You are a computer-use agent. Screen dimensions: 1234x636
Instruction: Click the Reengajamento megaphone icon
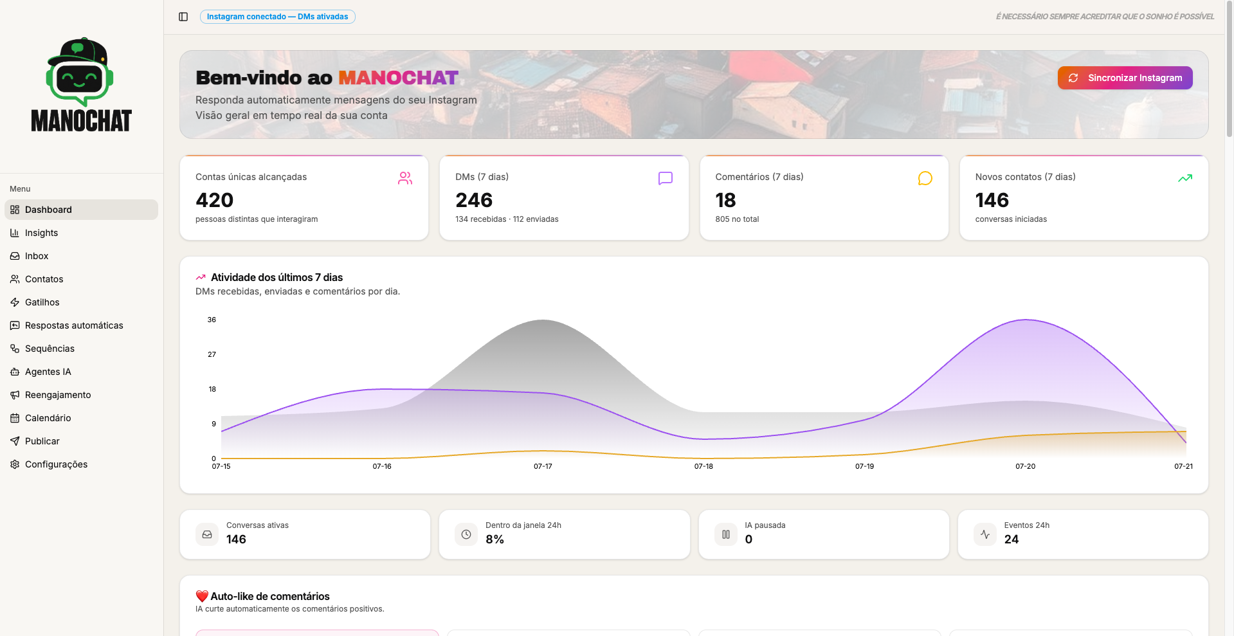coord(15,395)
